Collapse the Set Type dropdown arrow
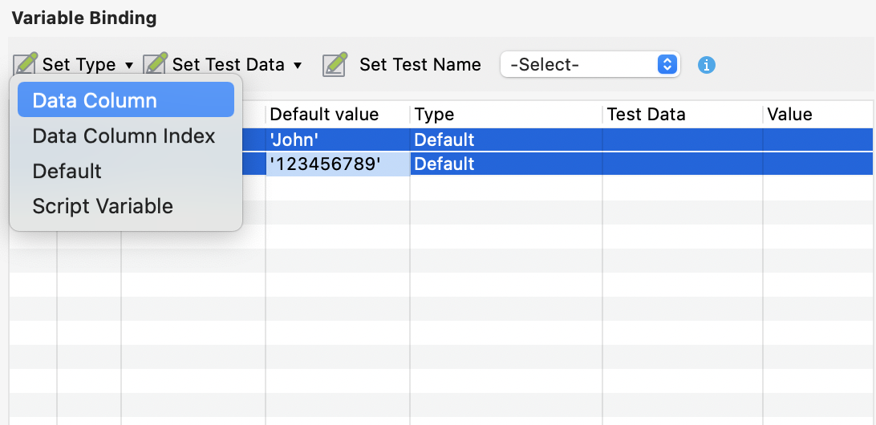Image resolution: width=876 pixels, height=425 pixels. (x=131, y=65)
